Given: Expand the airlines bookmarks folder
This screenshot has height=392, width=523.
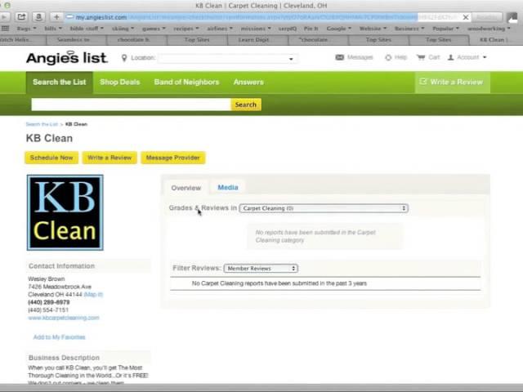Looking at the screenshot, I should [x=220, y=29].
